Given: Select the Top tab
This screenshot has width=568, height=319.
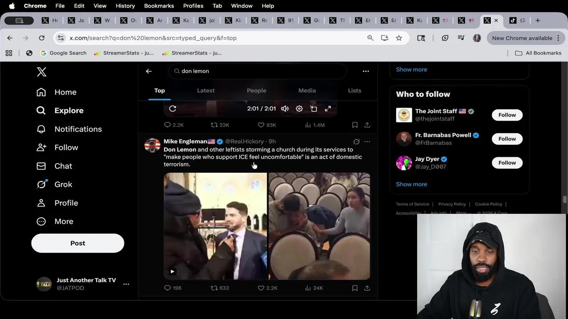Looking at the screenshot, I should coord(159,90).
